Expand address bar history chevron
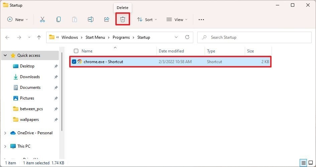Image resolution: width=316 pixels, height=167 pixels. coord(176,37)
